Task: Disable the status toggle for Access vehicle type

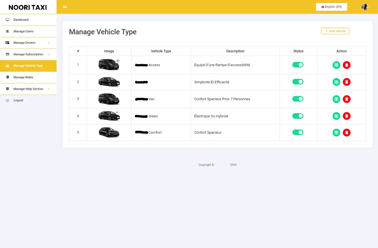Action: click(x=298, y=65)
